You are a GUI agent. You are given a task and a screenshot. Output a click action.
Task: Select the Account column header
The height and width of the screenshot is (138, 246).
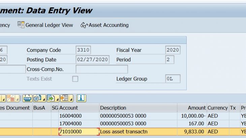pos(79,108)
